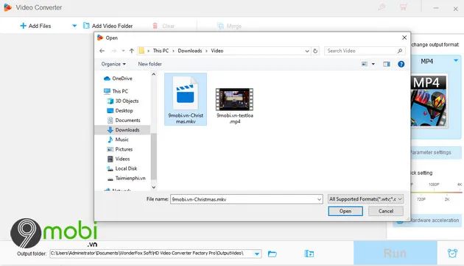
Task: Open Music in sidebar
Action: pyautogui.click(x=118, y=140)
